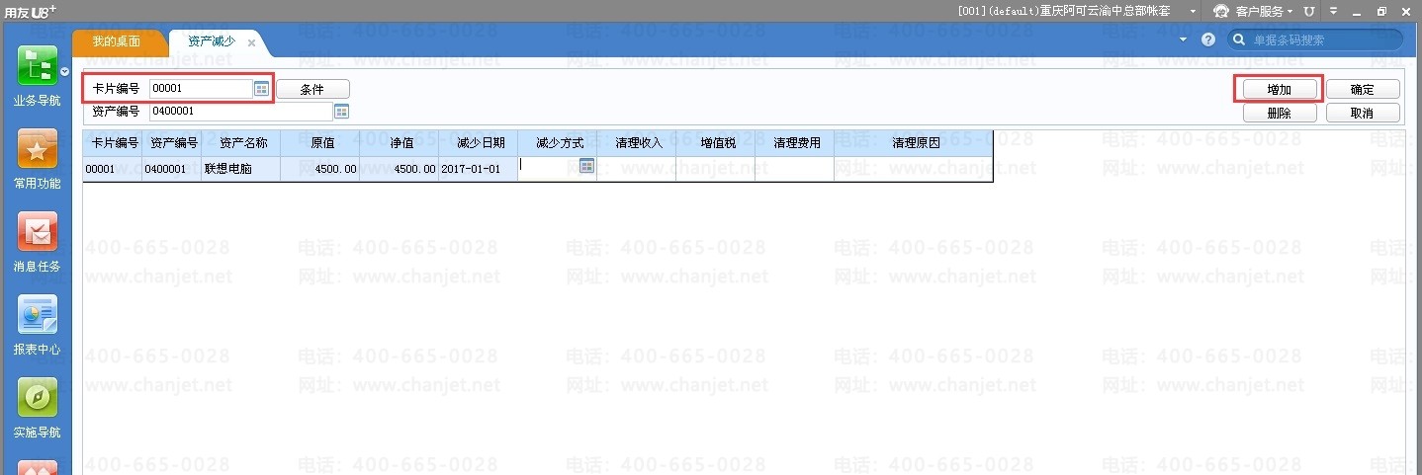Click the 卡片编号 lookup icon
Image resolution: width=1422 pixels, height=475 pixels.
coord(261,89)
